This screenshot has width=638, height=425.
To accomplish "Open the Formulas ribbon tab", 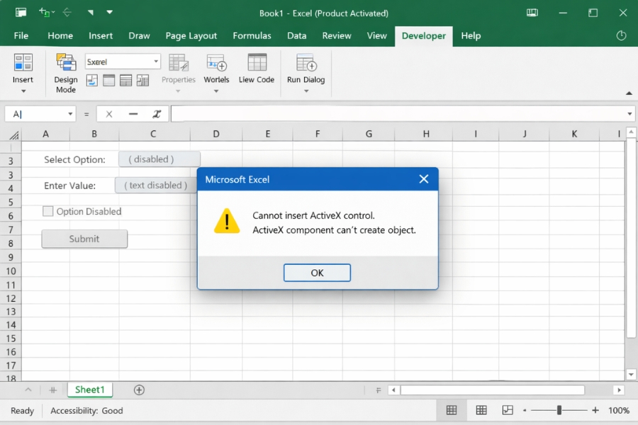I will [x=252, y=35].
